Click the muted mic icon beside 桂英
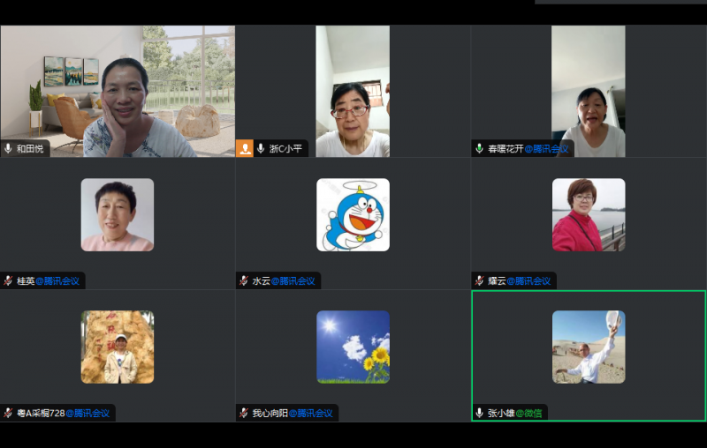707x448 pixels. (8, 281)
